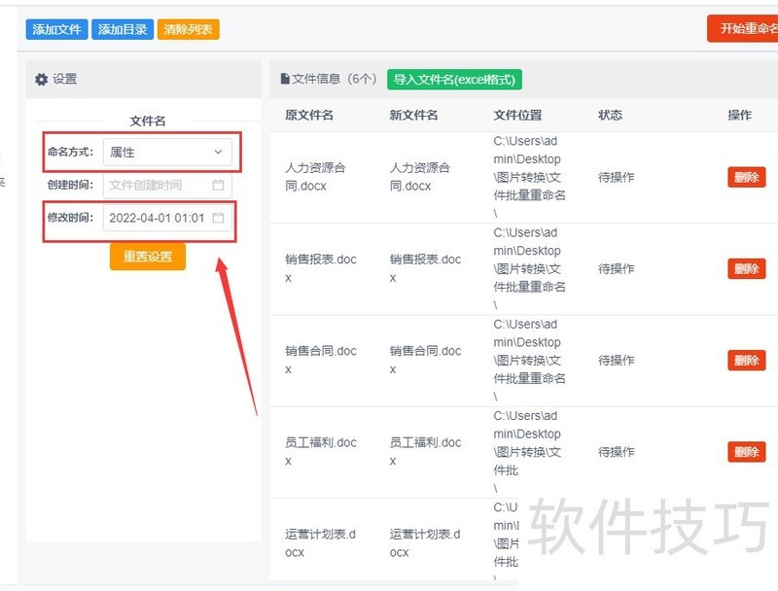Click the 添加文件 button
The height and width of the screenshot is (591, 778).
56,29
